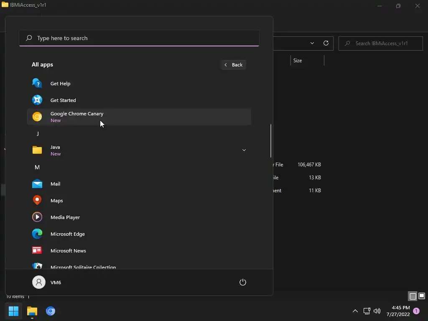
Task: Open the notification badge in tray
Action: click(416, 311)
